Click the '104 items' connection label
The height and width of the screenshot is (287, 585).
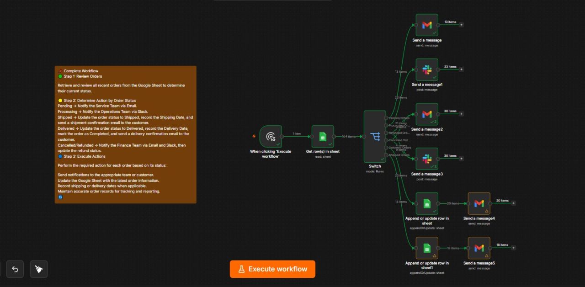349,136
